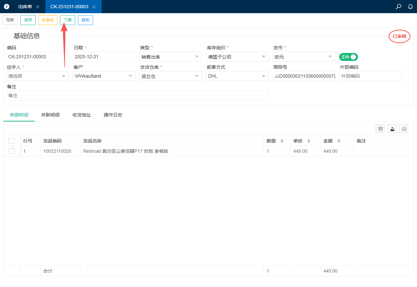Viewport: 417px width, 287px height.
Task: Sort by 金额 column arrows
Action: click(x=339, y=141)
